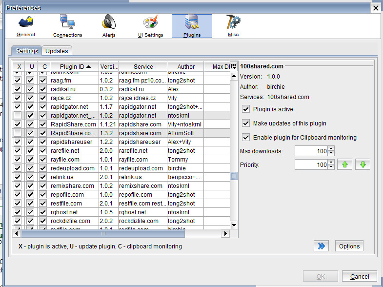
Task: Open the Misc preferences section
Action: [233, 26]
